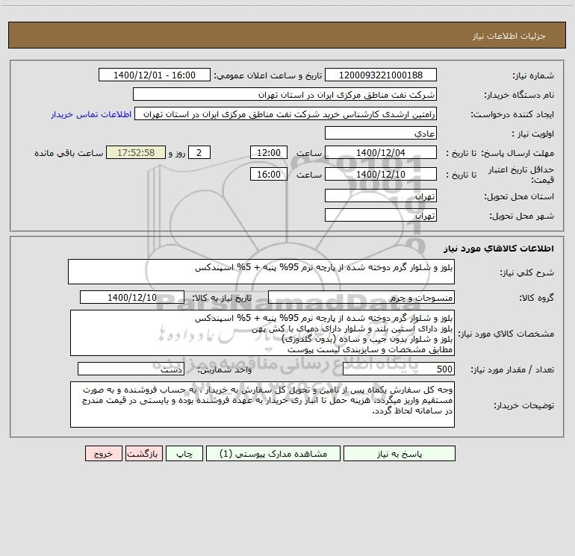Click the buyer notes text area
This screenshot has height=556, width=575.
click(x=262, y=404)
